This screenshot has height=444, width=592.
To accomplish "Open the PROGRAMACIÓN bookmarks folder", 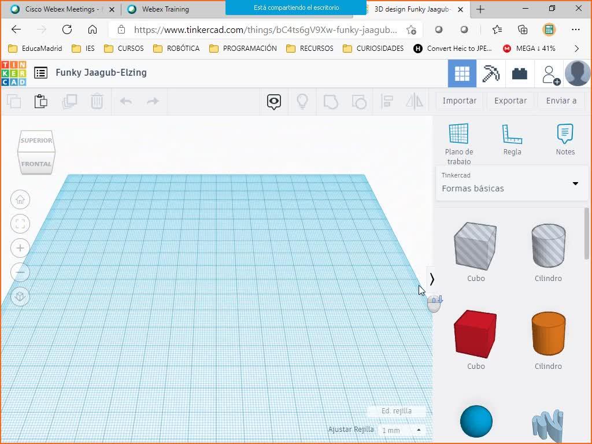I will [x=243, y=49].
